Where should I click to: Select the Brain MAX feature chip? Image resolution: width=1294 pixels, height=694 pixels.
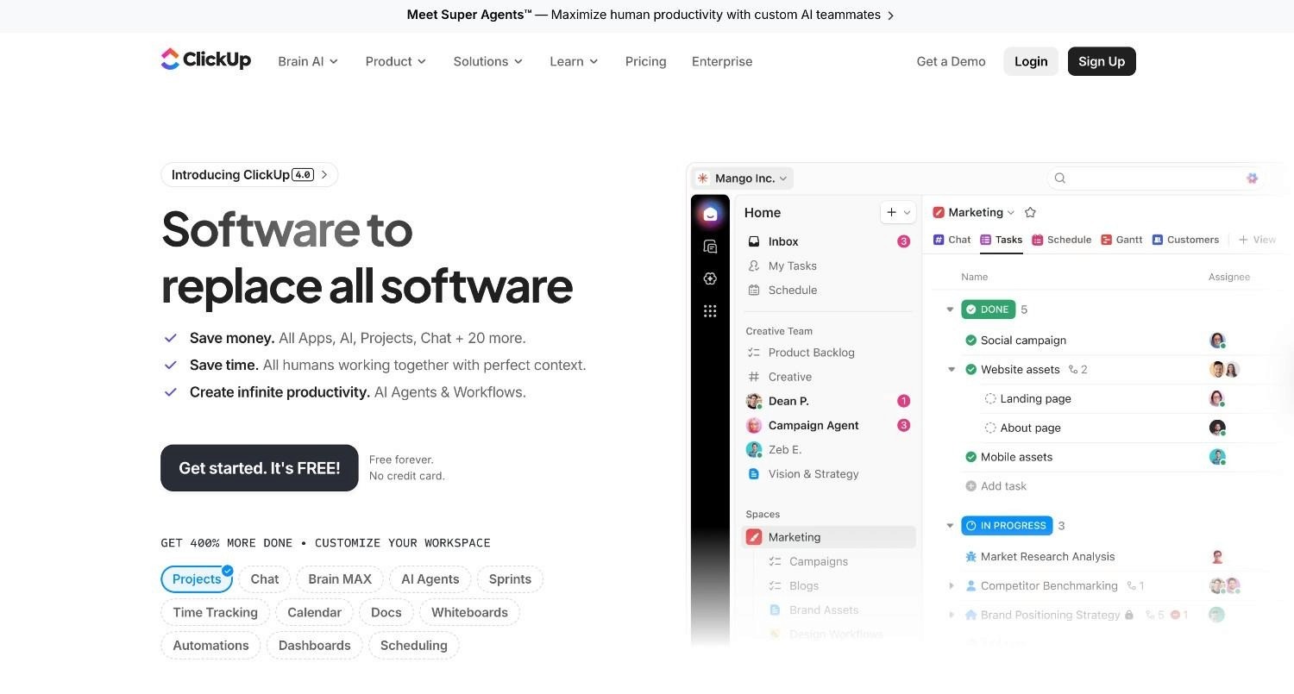[x=340, y=579]
